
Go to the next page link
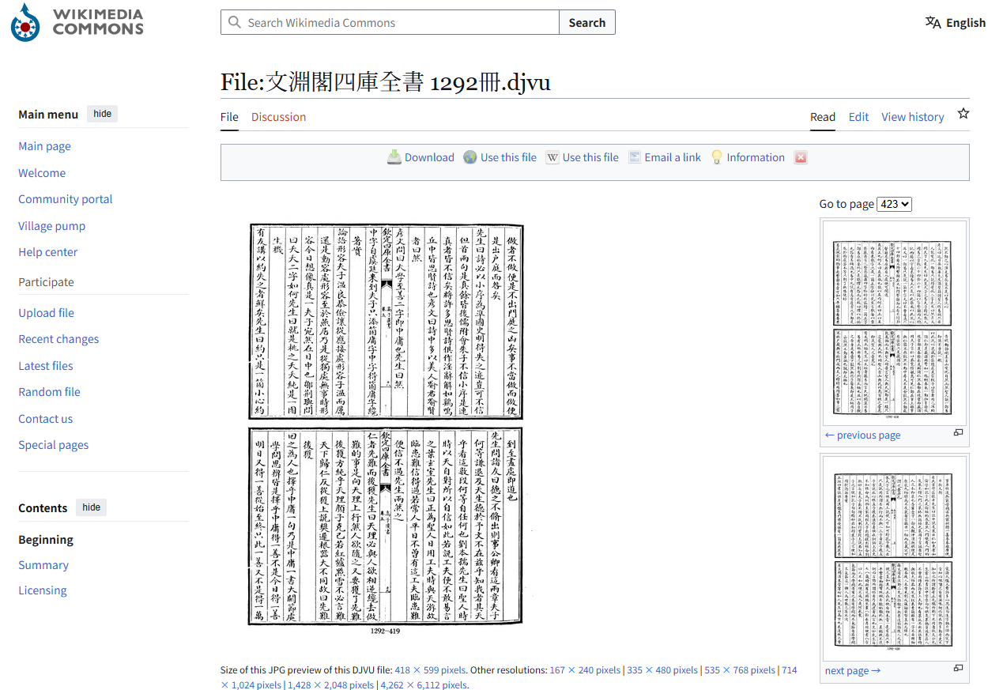click(852, 670)
